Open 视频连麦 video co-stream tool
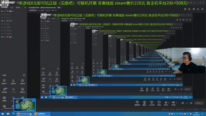The width and height of the screenshot is (206, 116). [4, 90]
